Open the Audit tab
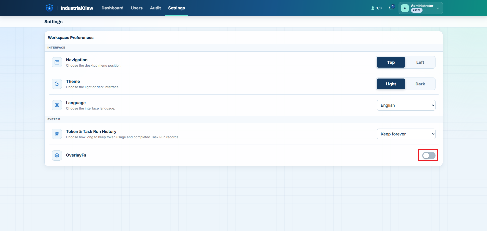Image resolution: width=487 pixels, height=231 pixels. 155,8
